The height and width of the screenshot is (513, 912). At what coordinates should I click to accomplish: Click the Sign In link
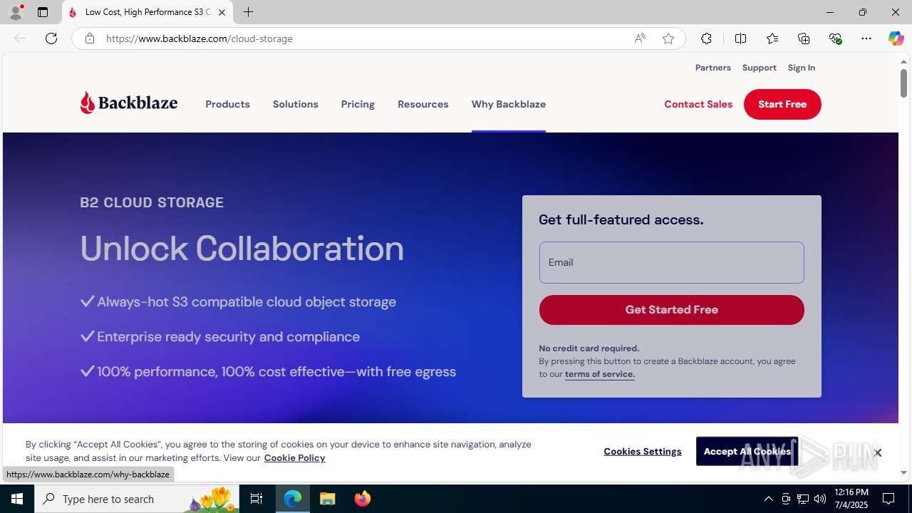point(801,68)
